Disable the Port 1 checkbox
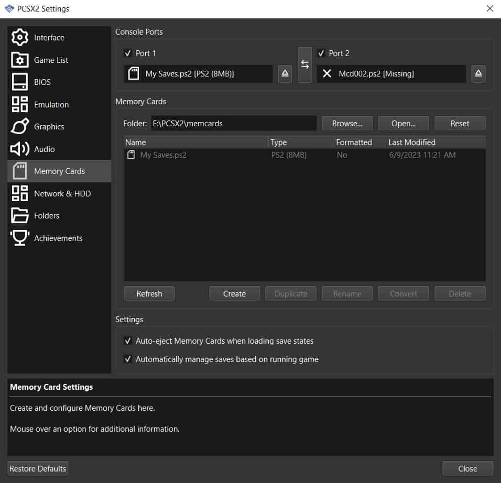 128,53
